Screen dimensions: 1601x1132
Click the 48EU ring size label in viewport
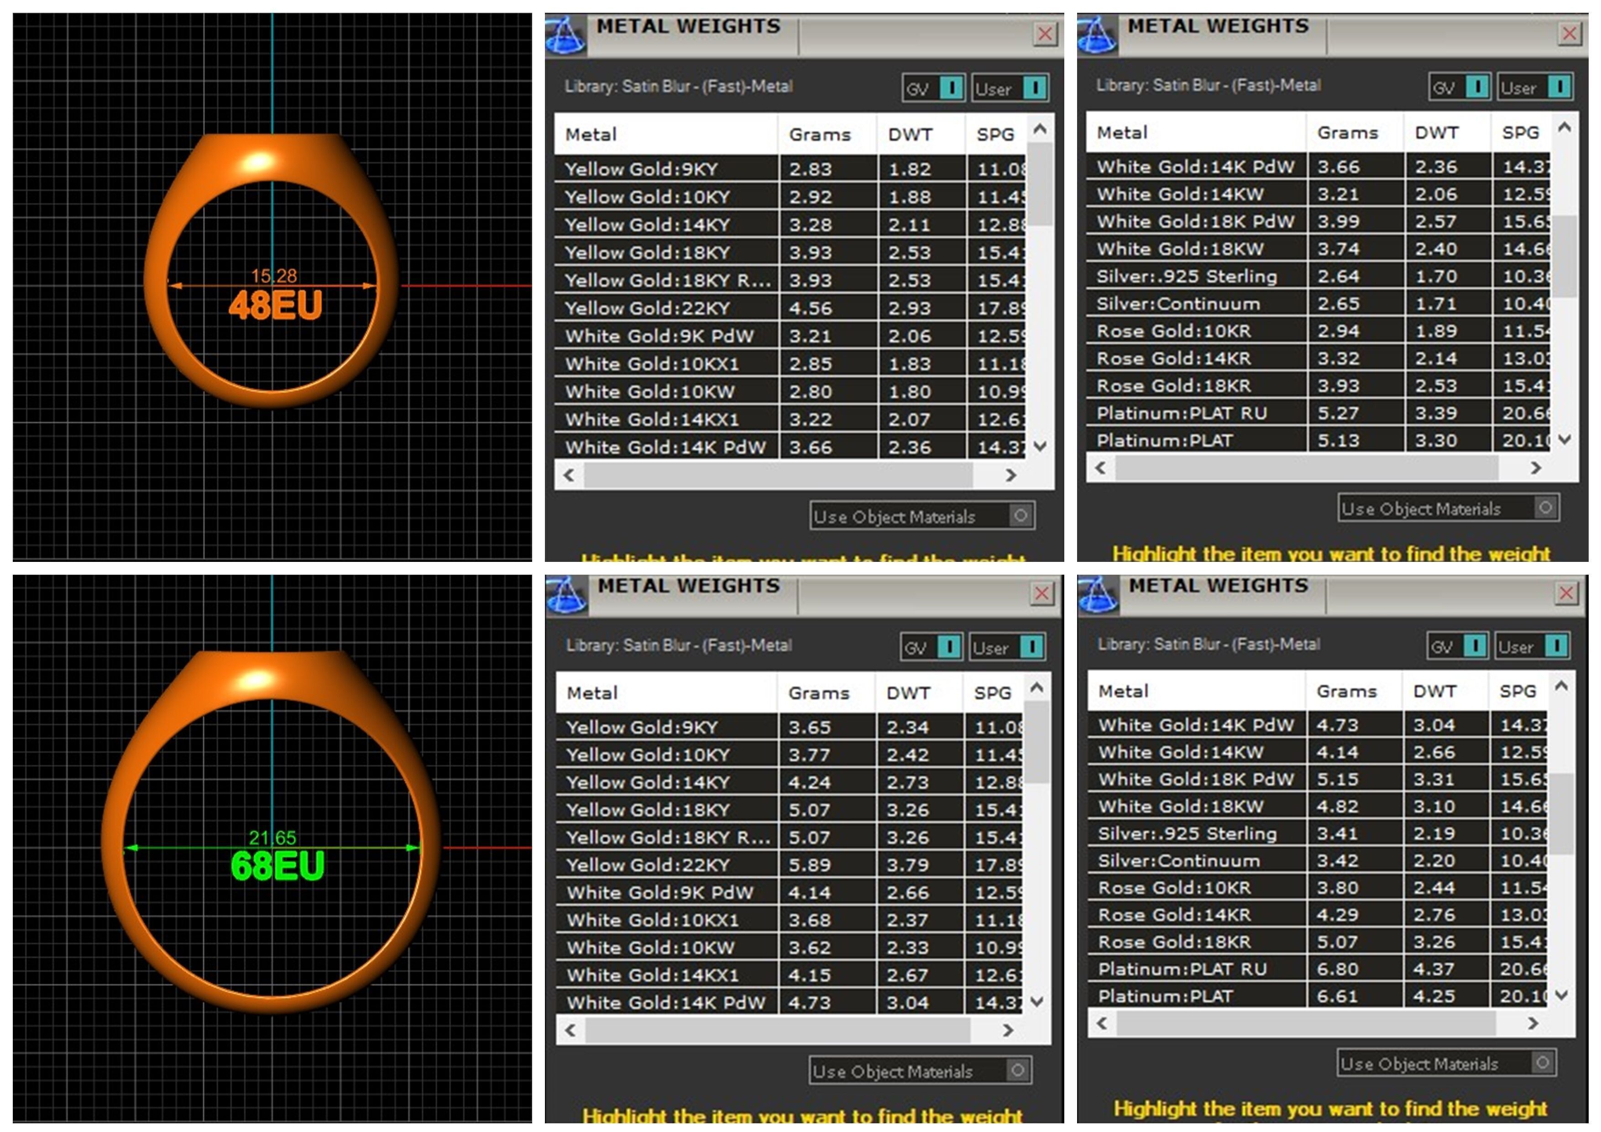point(276,305)
